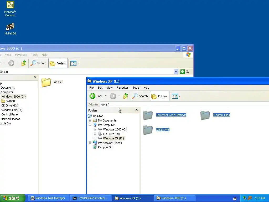Image resolution: width=269 pixels, height=202 pixels.
Task: Click keyboard icon on the taskbar
Action: click(235, 198)
